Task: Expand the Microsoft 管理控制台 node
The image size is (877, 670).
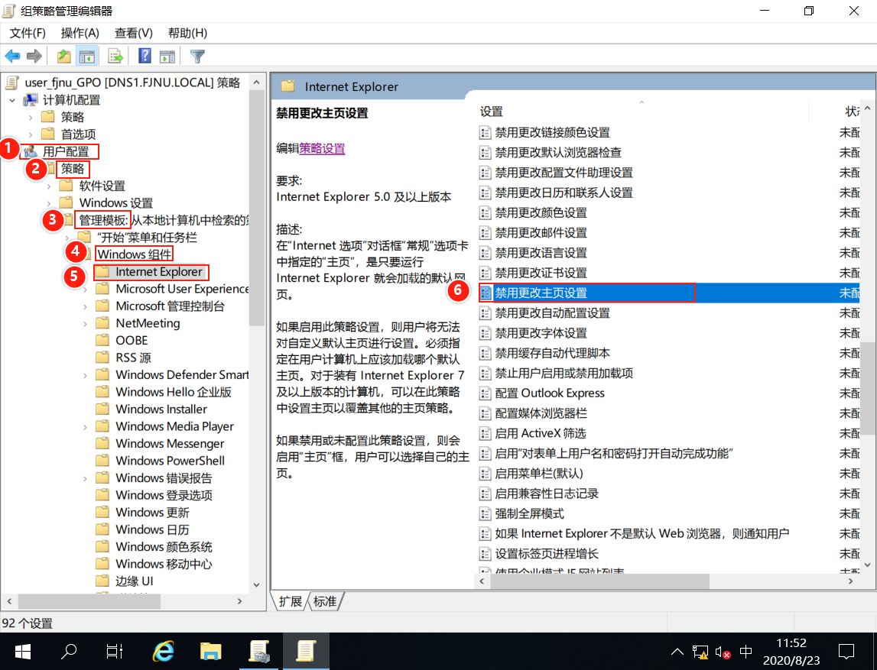Action: 85,307
